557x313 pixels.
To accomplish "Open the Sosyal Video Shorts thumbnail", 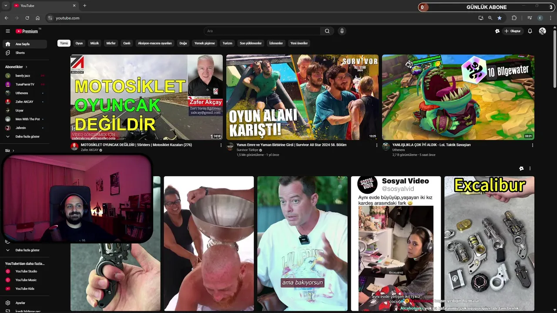I will (396, 243).
